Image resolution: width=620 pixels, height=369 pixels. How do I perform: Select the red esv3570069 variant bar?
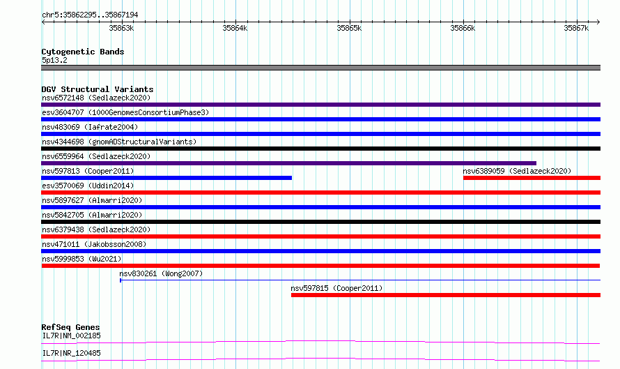(320, 193)
